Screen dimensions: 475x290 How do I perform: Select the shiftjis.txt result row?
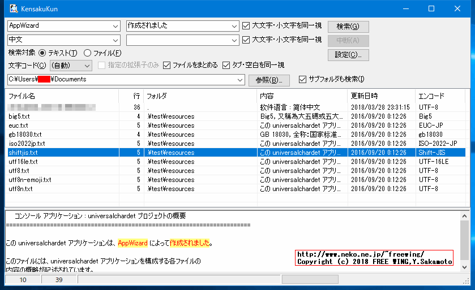point(236,153)
